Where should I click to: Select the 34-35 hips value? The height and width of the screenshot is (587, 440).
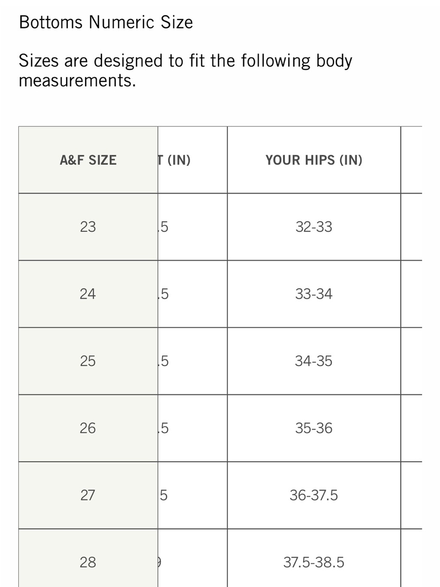[x=314, y=361]
